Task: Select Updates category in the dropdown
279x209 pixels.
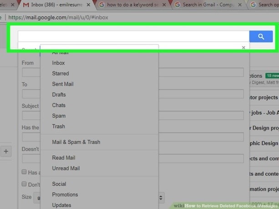Action: tap(61, 205)
